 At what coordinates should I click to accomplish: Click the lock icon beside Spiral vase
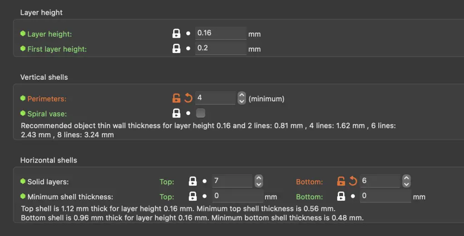[x=176, y=113]
